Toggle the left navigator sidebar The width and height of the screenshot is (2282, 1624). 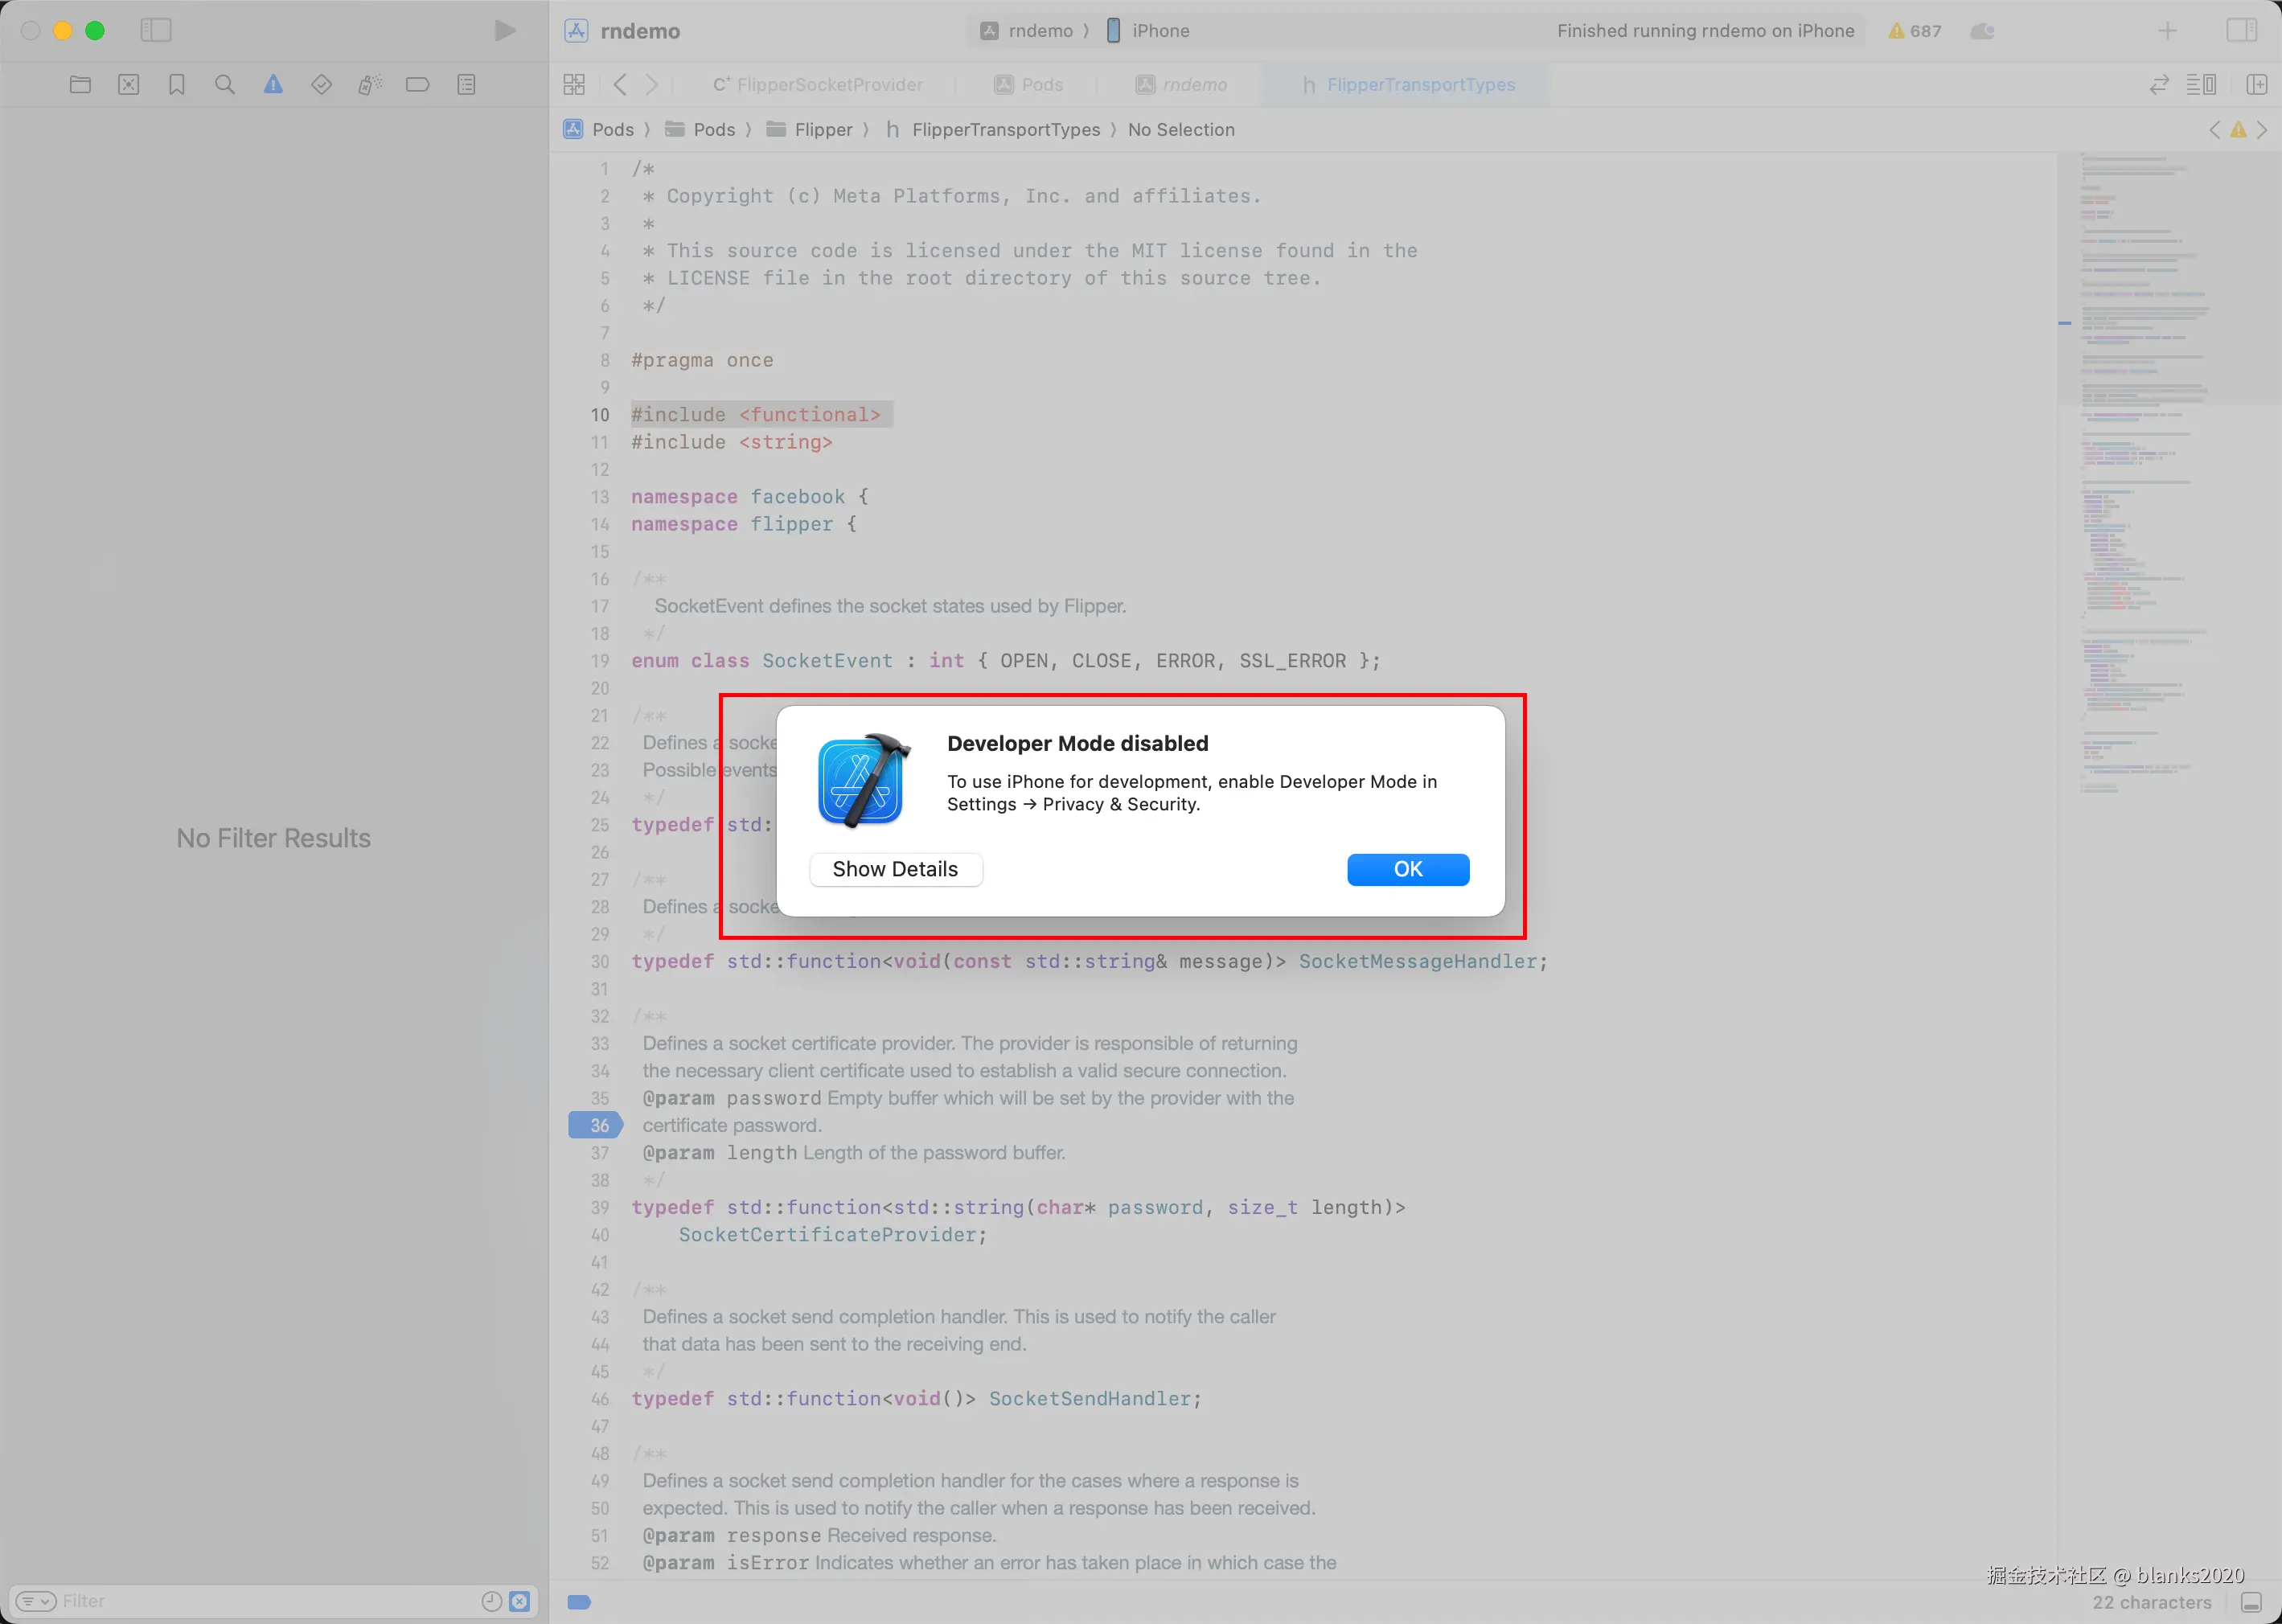[156, 30]
